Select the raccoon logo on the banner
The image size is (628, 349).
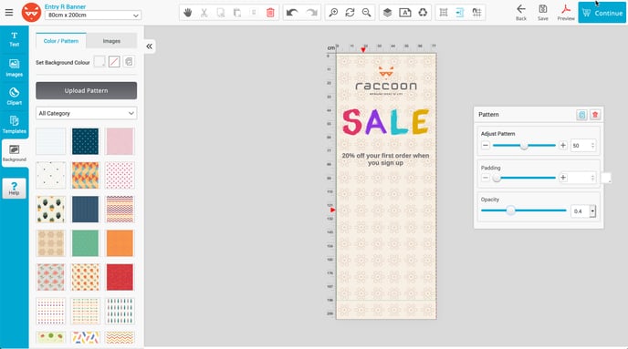coord(386,81)
